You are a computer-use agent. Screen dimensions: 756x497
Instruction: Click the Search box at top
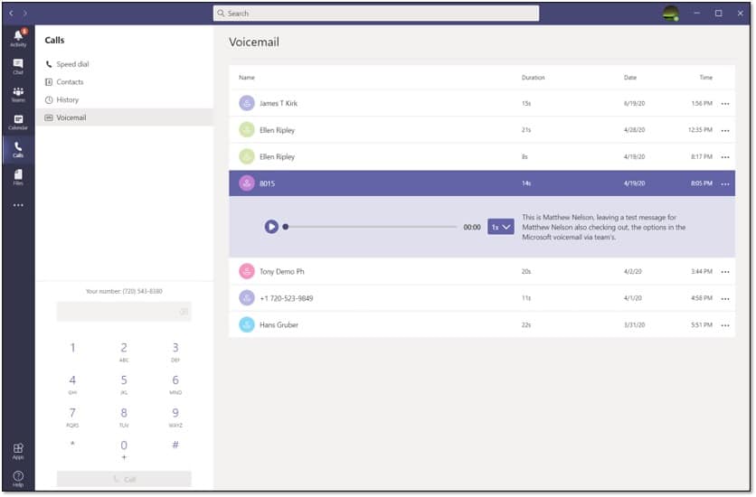376,14
